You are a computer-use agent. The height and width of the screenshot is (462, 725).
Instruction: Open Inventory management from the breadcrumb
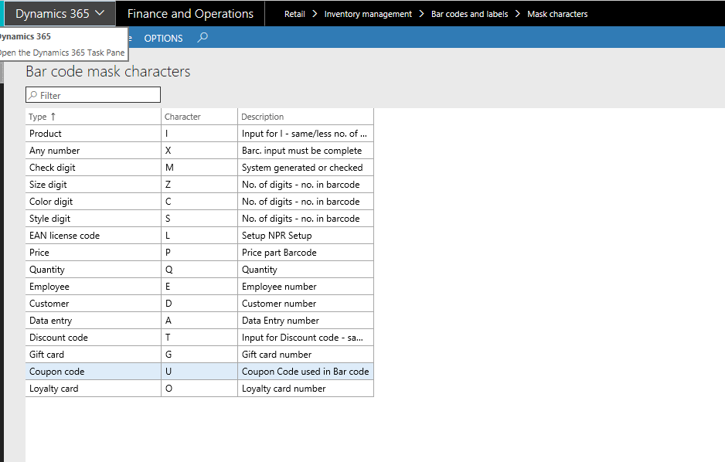click(x=368, y=13)
